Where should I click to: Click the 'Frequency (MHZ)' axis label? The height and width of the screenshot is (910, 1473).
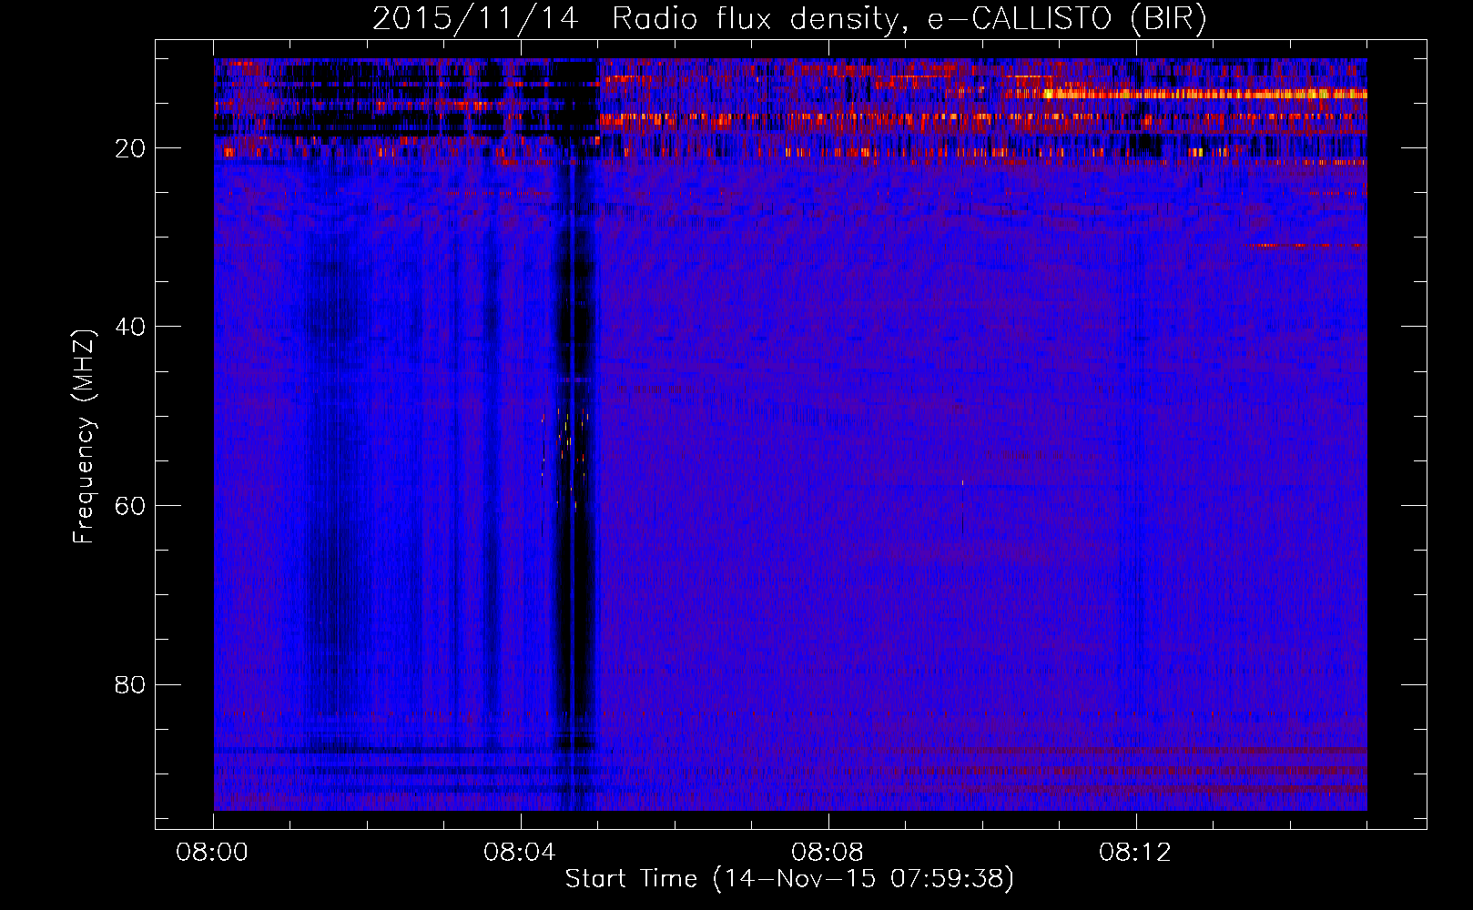coord(84,437)
